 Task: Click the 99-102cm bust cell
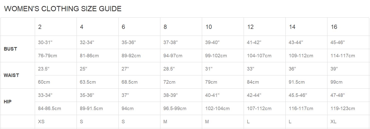216,56
